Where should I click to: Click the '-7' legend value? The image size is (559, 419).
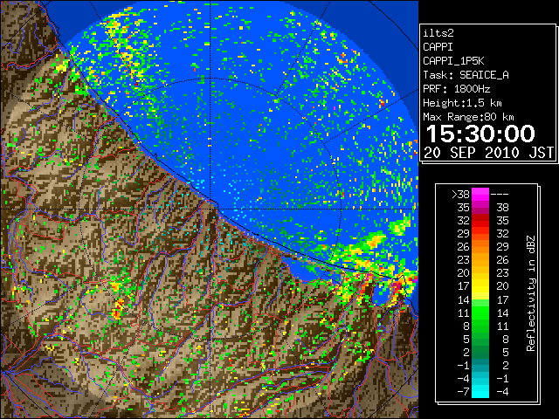tap(463, 392)
